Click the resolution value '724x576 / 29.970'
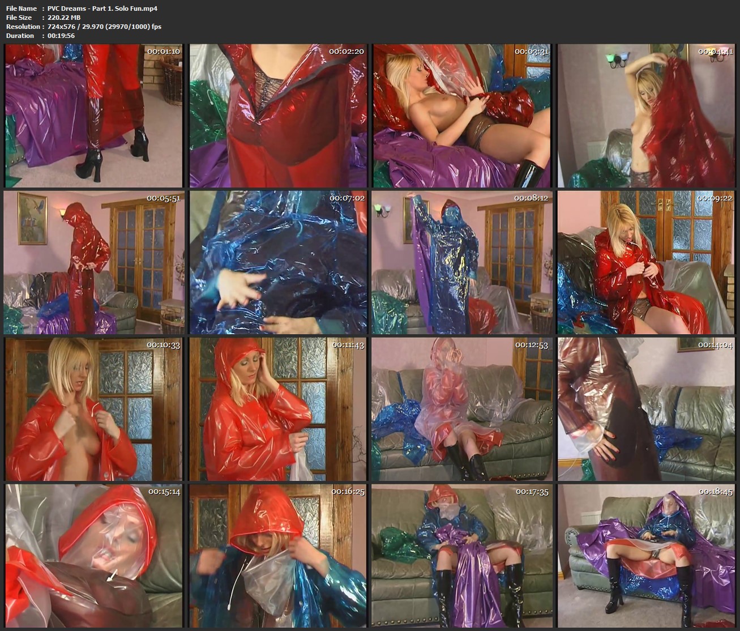The height and width of the screenshot is (631, 740). [76, 27]
